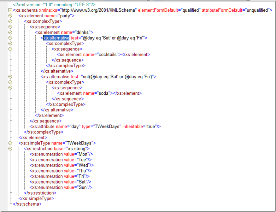The height and width of the screenshot is (212, 276).
Task: Click the XMLSchema namespace URL
Action: tap(109, 10)
